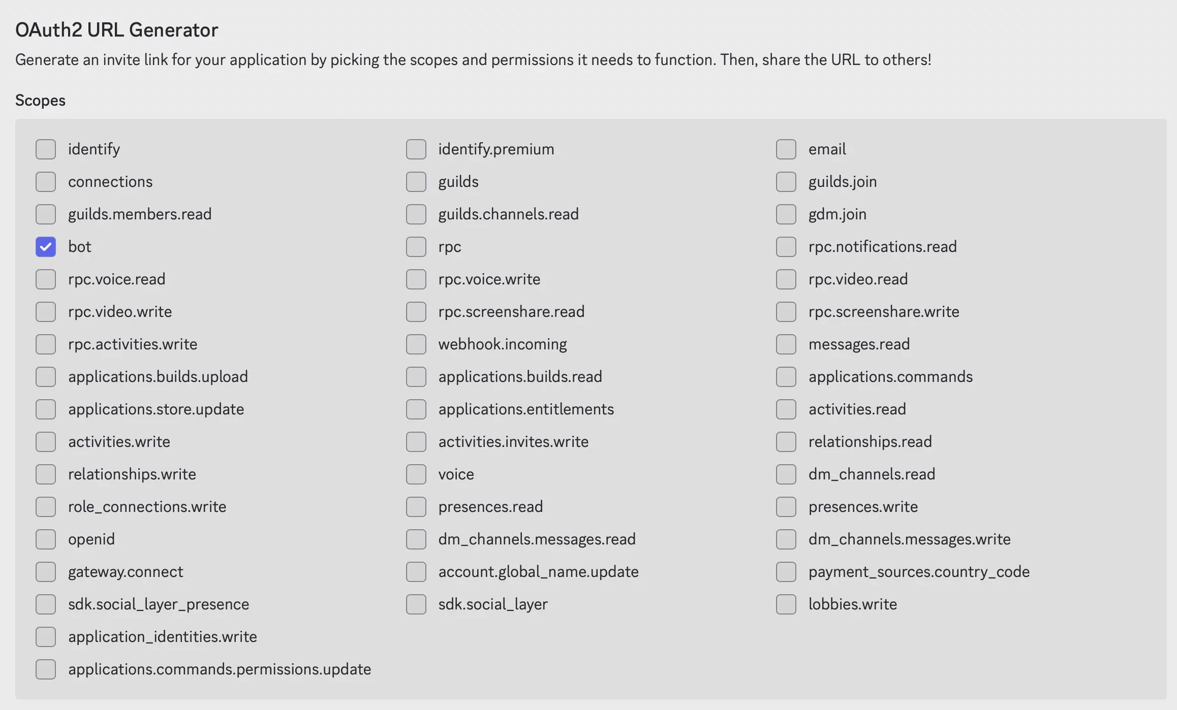
Task: Check the activities.write scope
Action: pyautogui.click(x=46, y=441)
